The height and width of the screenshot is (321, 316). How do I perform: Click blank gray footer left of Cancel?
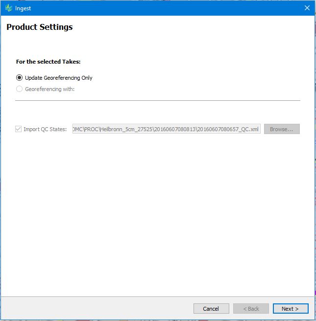click(x=97, y=308)
